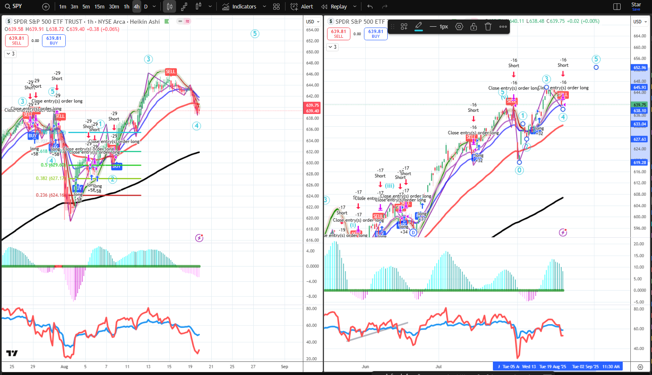Click the 639.81 BUY button on right chart
The width and height of the screenshot is (652, 375).
(376, 33)
